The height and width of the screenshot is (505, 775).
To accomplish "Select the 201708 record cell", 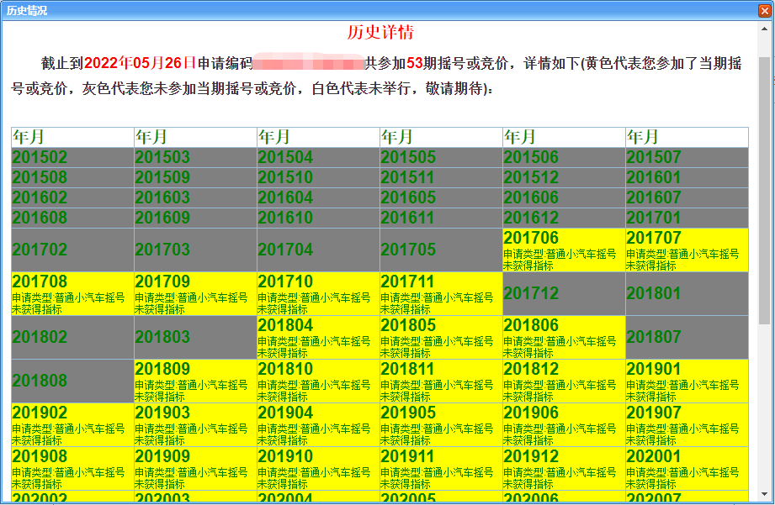I will (72, 293).
